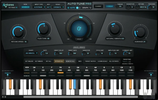Click the Graph mode icon
The width and height of the screenshot is (158, 100).
tap(90, 8)
